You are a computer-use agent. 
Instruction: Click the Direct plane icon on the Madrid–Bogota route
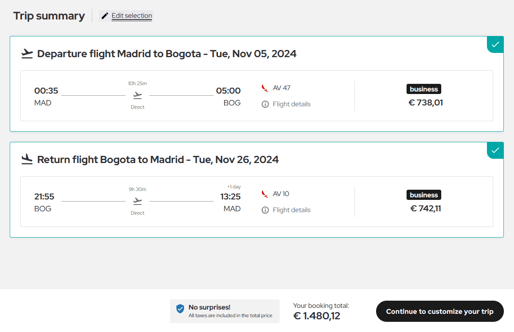click(x=137, y=95)
